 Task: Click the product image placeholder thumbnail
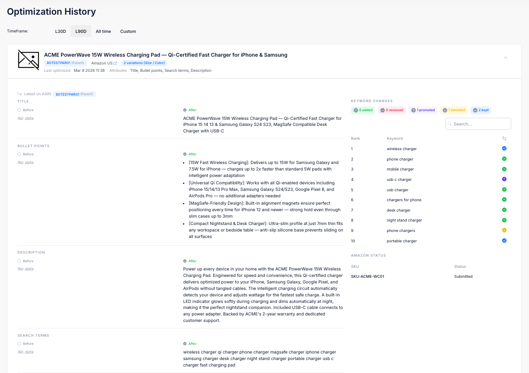tap(28, 60)
